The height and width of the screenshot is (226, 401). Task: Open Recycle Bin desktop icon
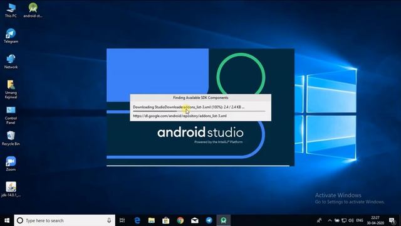pyautogui.click(x=11, y=138)
